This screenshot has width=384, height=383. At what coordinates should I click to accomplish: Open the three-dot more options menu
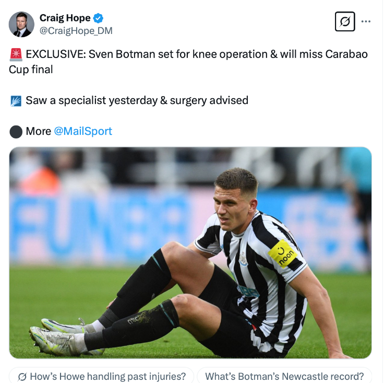click(366, 22)
